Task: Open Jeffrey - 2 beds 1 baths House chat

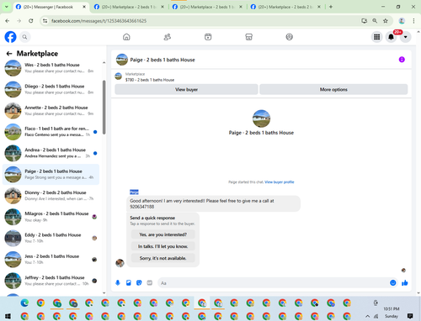Action: coord(51,281)
